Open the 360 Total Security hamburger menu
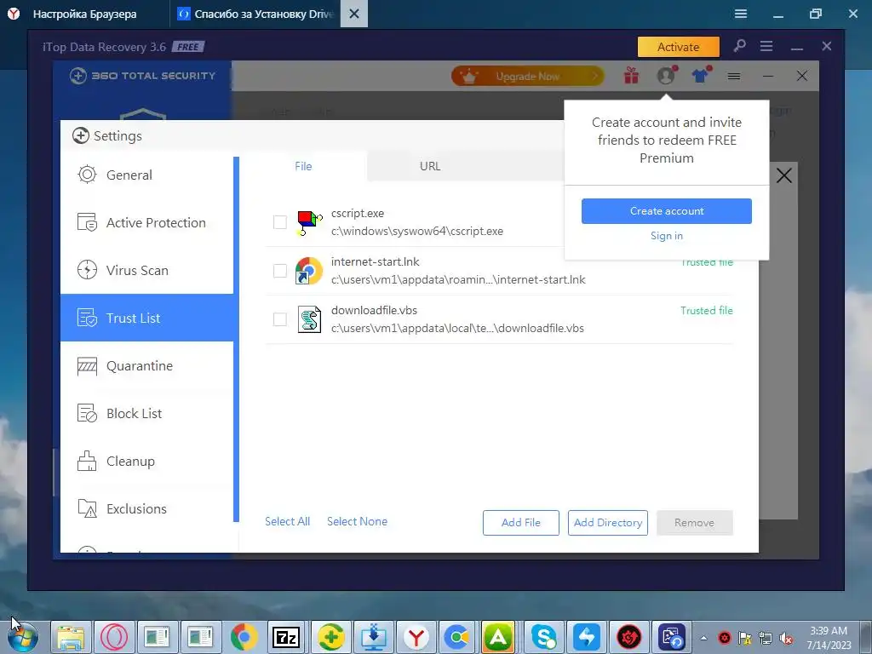The height and width of the screenshot is (654, 872). point(734,76)
